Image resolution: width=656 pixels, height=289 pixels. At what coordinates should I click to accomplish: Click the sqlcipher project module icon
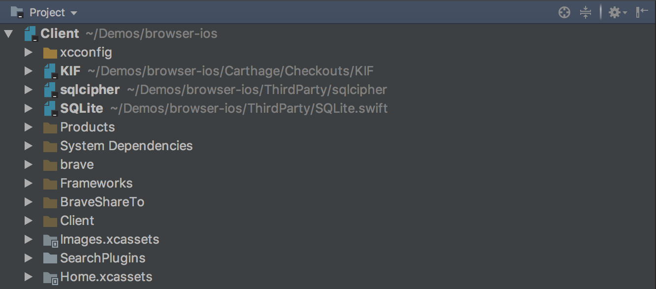[x=51, y=90]
